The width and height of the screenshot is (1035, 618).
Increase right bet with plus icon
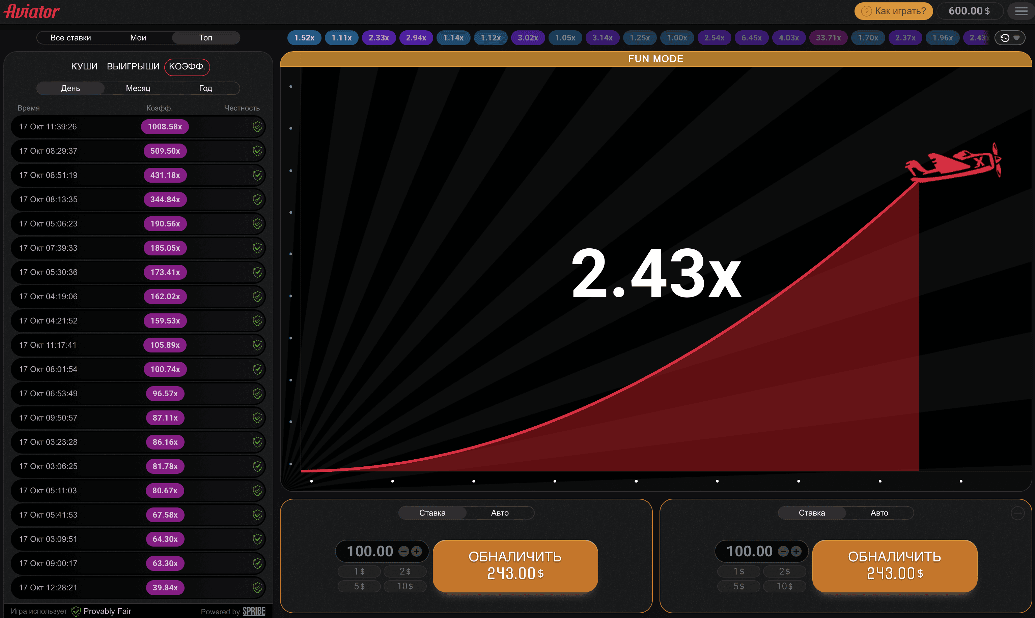pos(796,551)
